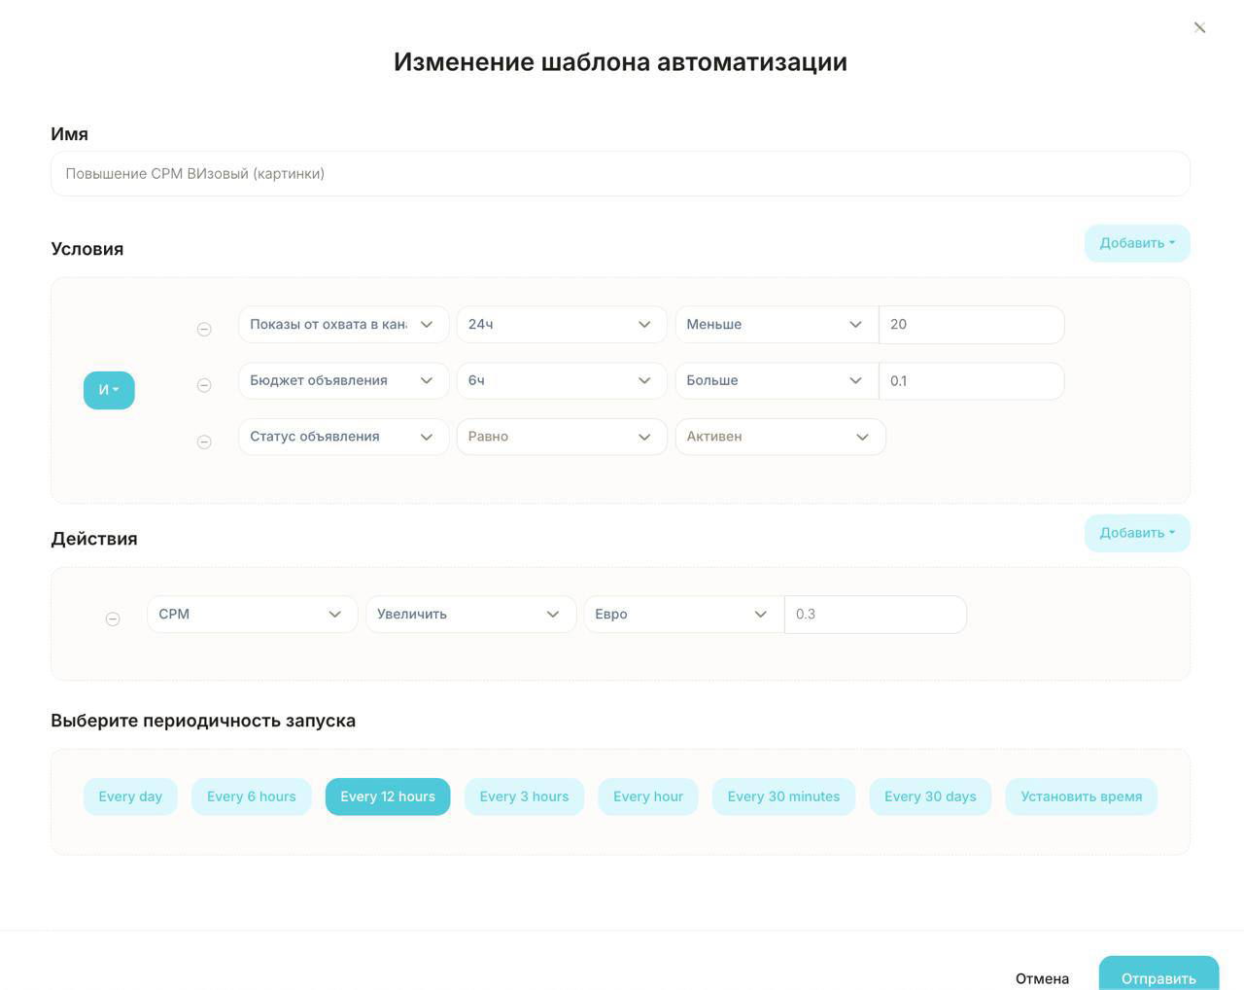Open the '24ч' time period dropdown

click(560, 324)
